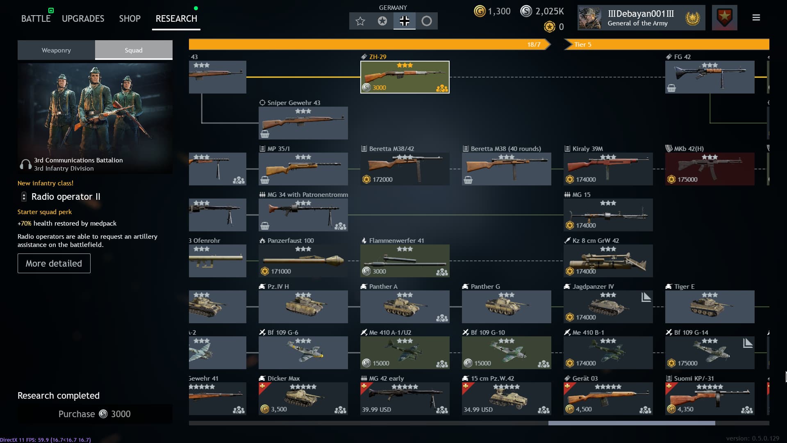The height and width of the screenshot is (443, 787).
Task: Click the horizontal research tree scrollbar
Action: (x=631, y=423)
